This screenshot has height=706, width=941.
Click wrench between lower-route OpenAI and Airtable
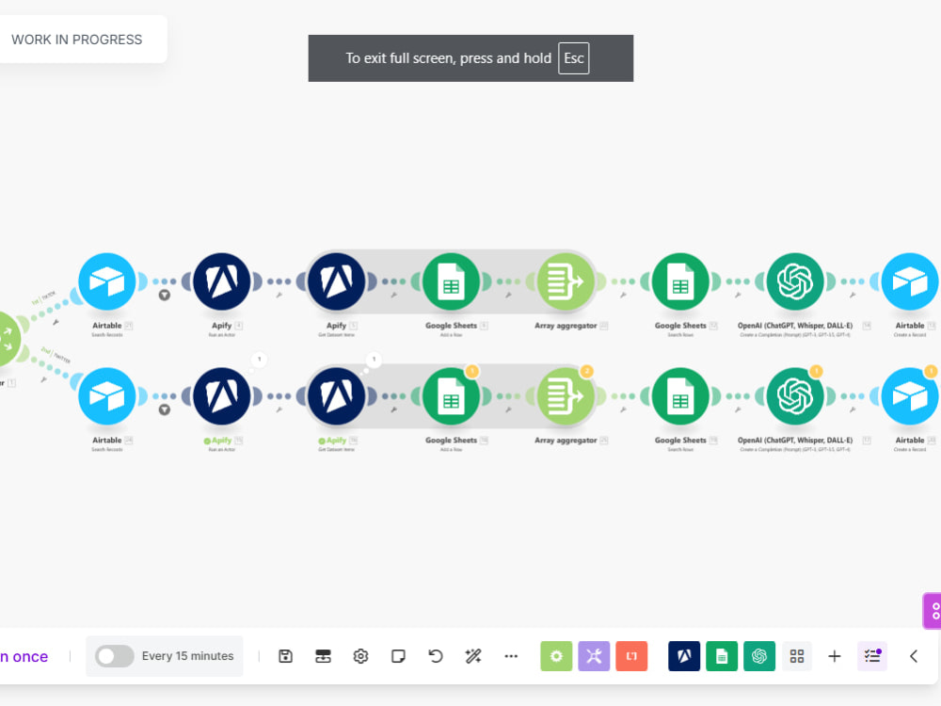(x=853, y=409)
